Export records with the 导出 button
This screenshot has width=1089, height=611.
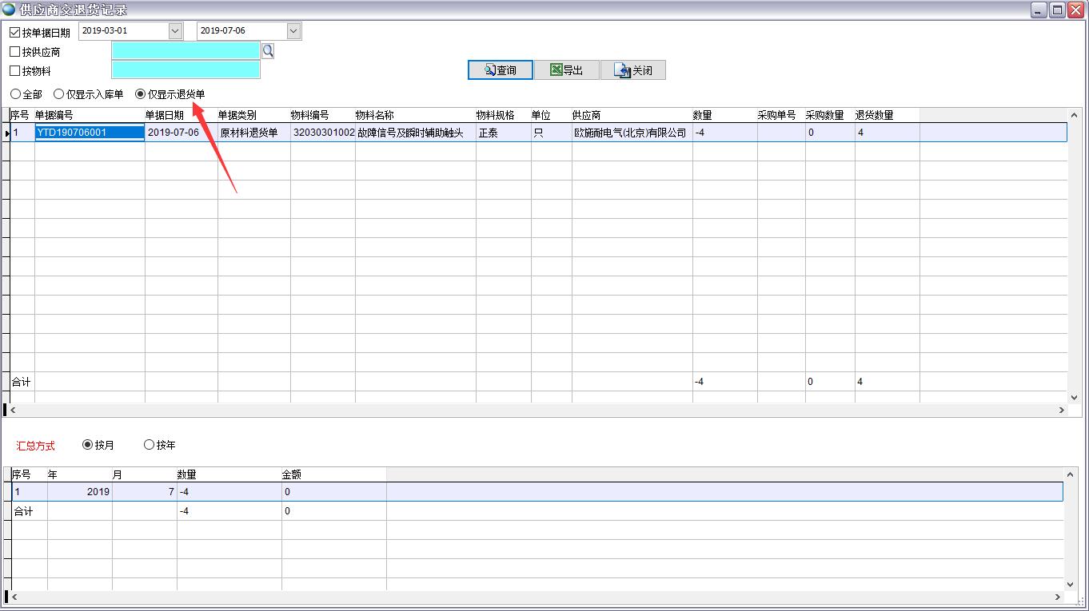(x=566, y=70)
